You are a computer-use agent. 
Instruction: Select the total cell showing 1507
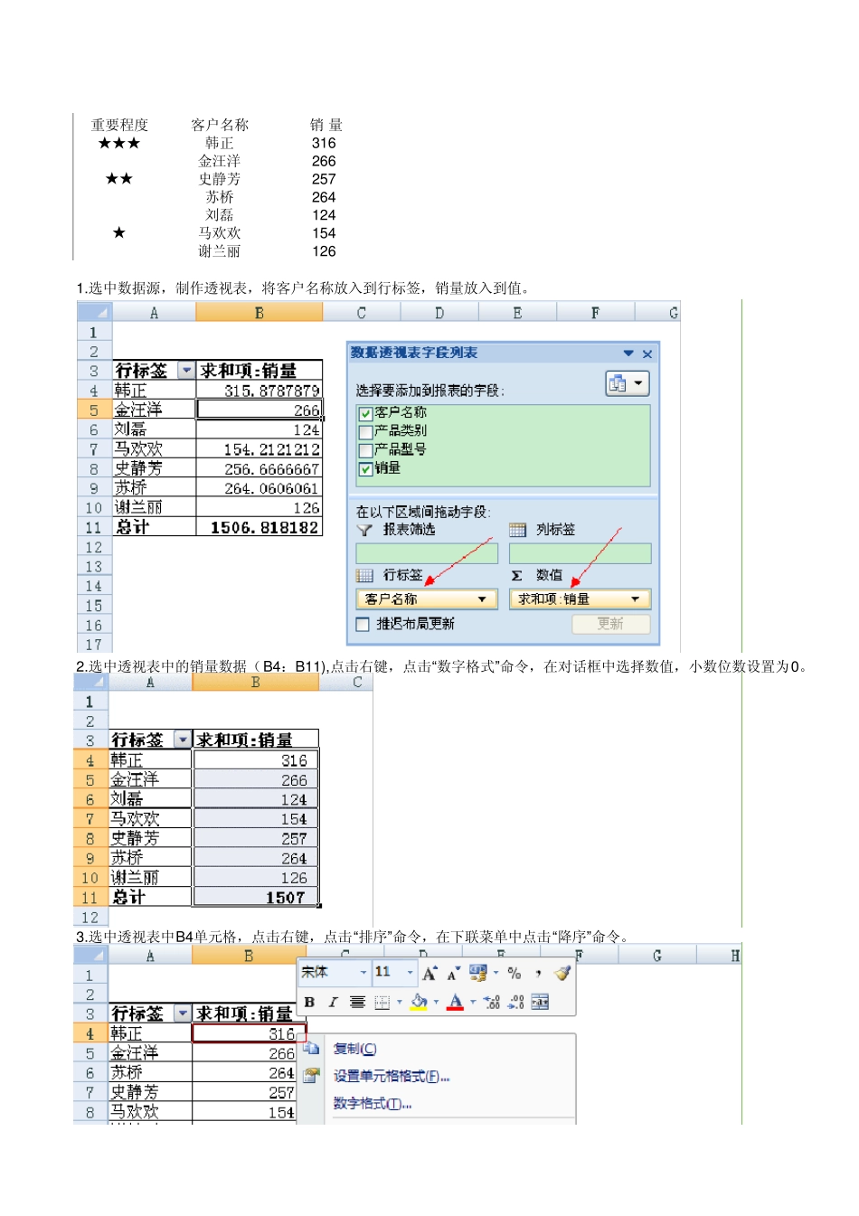click(x=256, y=897)
